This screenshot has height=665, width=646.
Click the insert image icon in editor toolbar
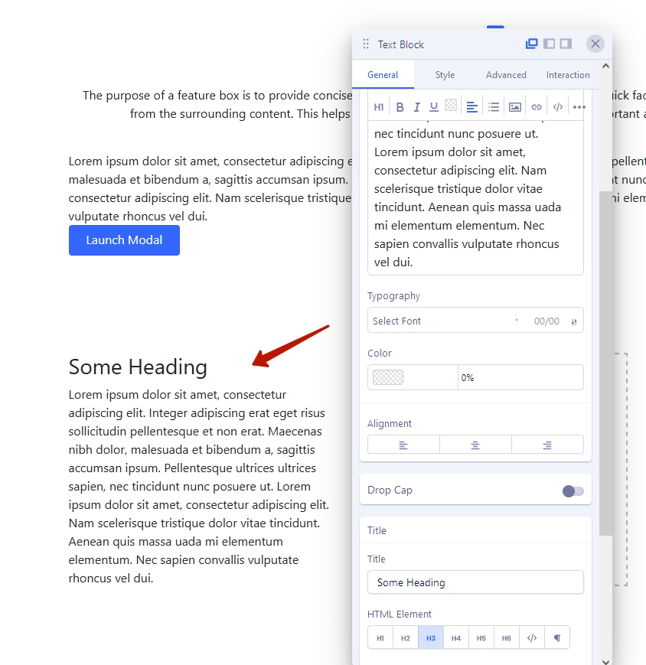tap(515, 107)
